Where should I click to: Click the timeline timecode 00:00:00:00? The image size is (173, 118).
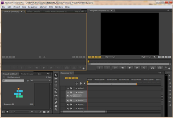coord(71,78)
